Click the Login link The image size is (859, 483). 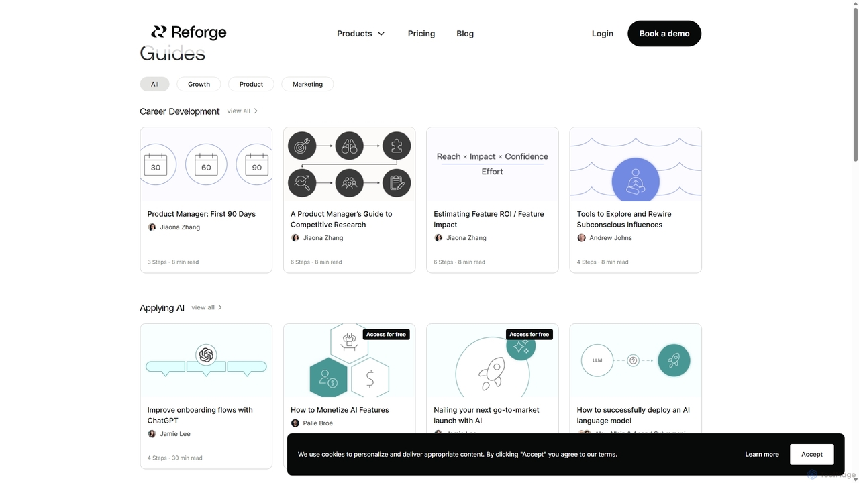(603, 34)
